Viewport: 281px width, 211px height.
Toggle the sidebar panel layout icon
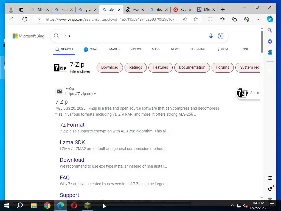tap(270, 178)
